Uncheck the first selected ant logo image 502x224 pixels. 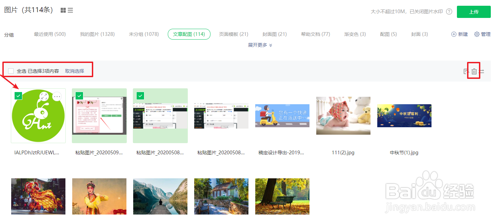[18, 96]
